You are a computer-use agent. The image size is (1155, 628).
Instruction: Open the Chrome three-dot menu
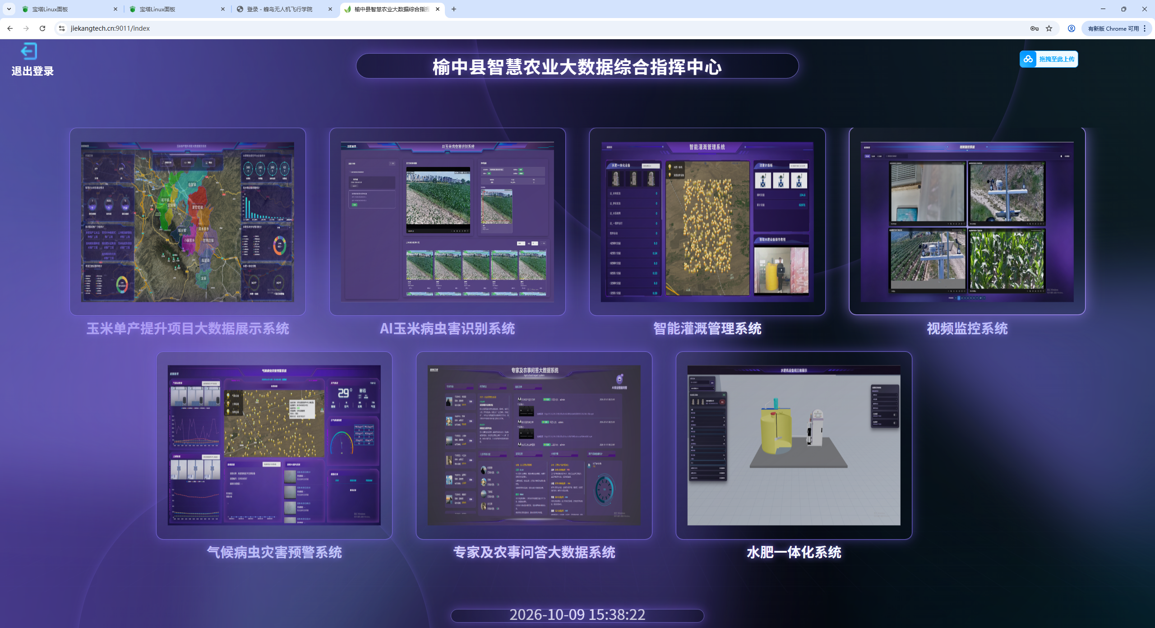pos(1145,28)
